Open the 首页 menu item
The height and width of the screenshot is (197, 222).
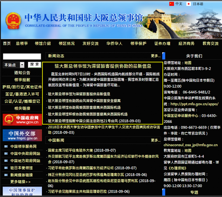[x=7, y=44]
